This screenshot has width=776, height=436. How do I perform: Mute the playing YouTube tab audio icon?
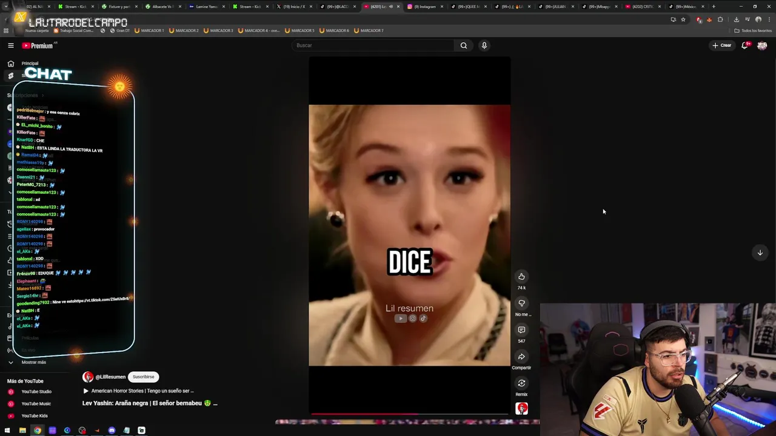(x=390, y=7)
